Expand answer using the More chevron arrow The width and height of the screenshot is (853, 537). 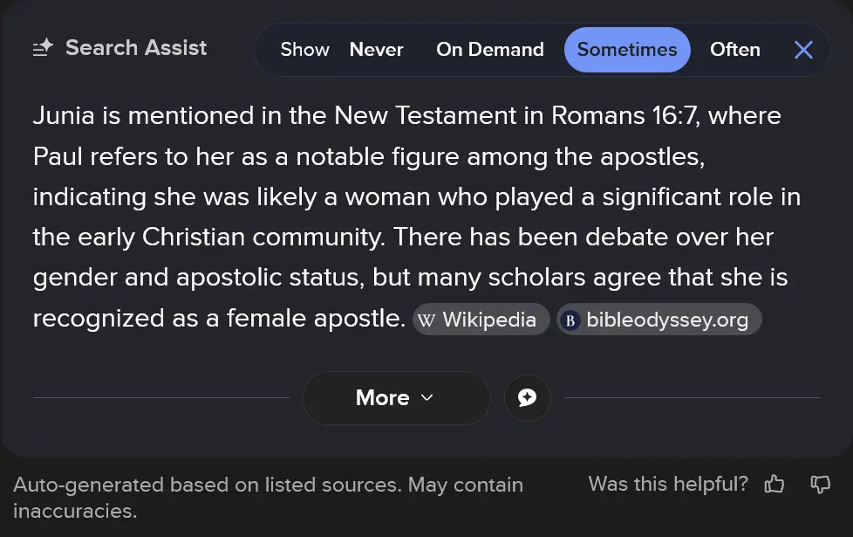[426, 398]
